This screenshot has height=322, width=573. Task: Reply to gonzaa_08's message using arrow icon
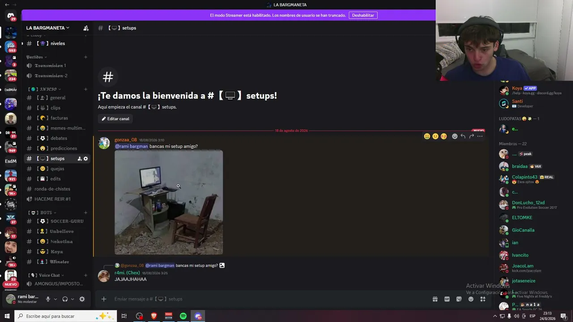463,136
